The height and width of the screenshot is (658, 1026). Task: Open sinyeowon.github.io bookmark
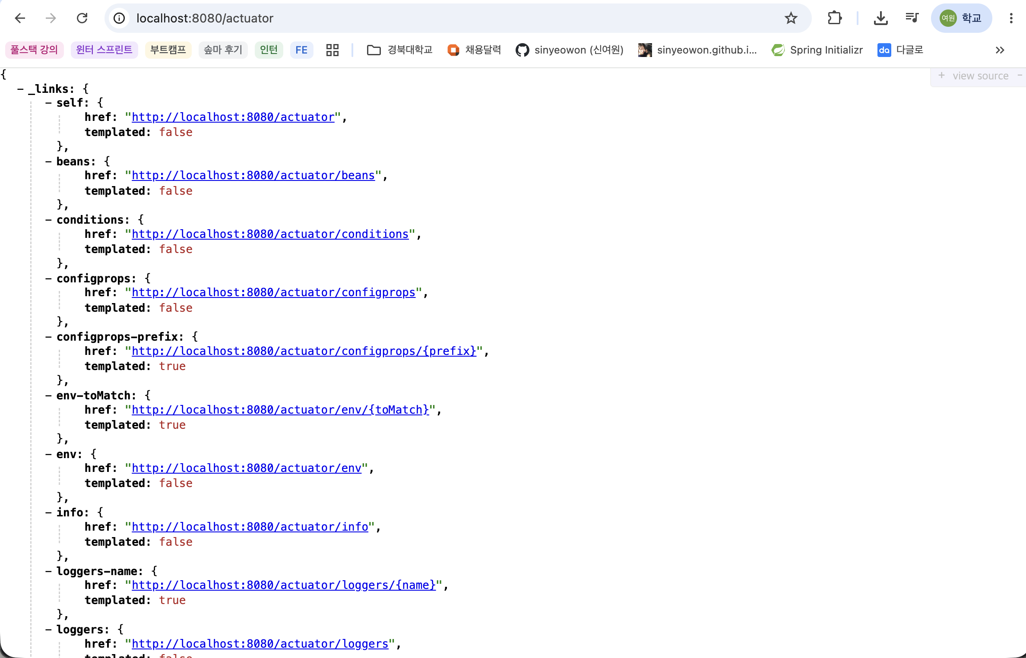pyautogui.click(x=697, y=50)
